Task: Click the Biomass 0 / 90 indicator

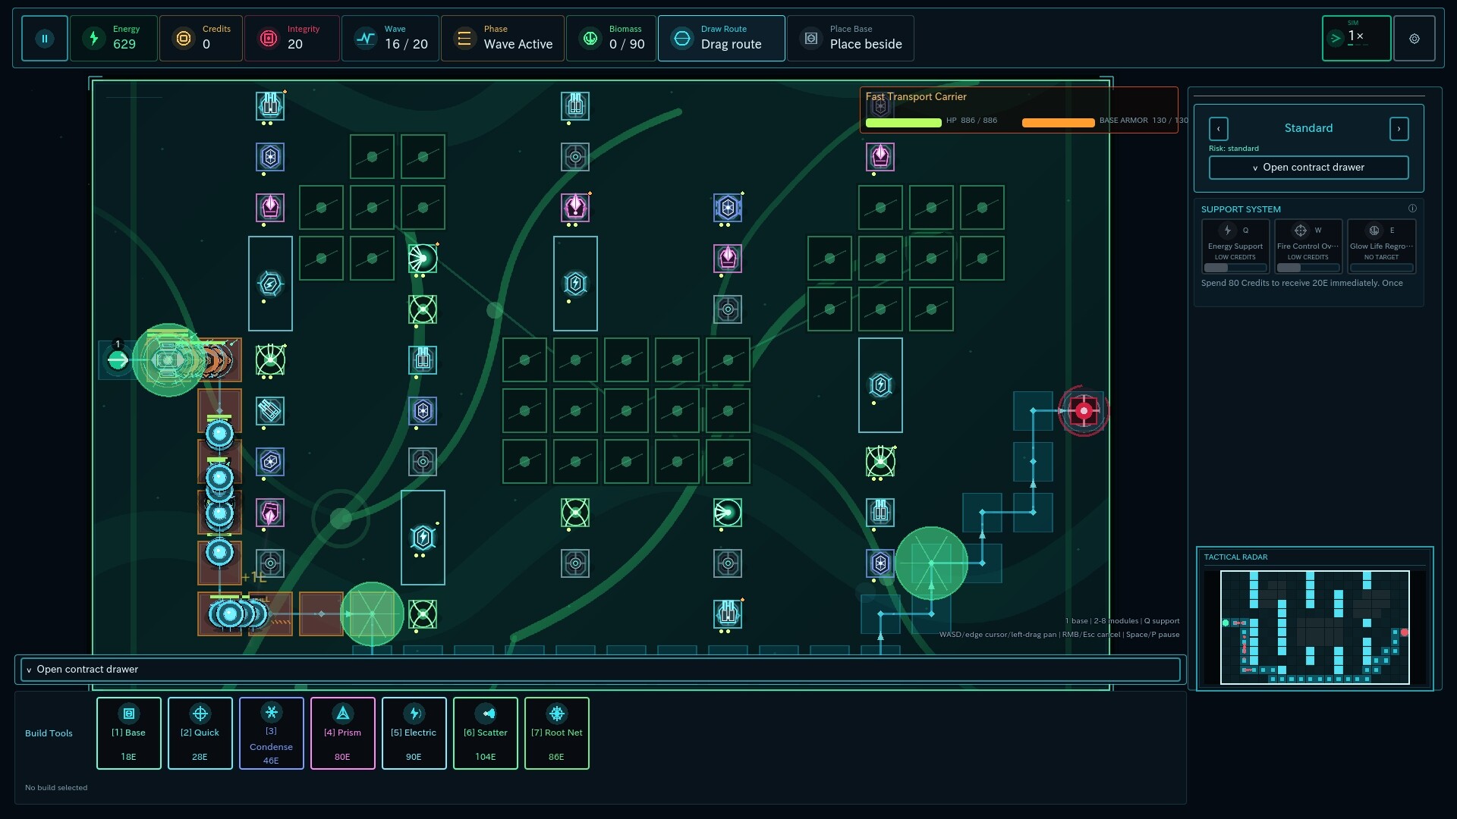Action: tap(611, 38)
